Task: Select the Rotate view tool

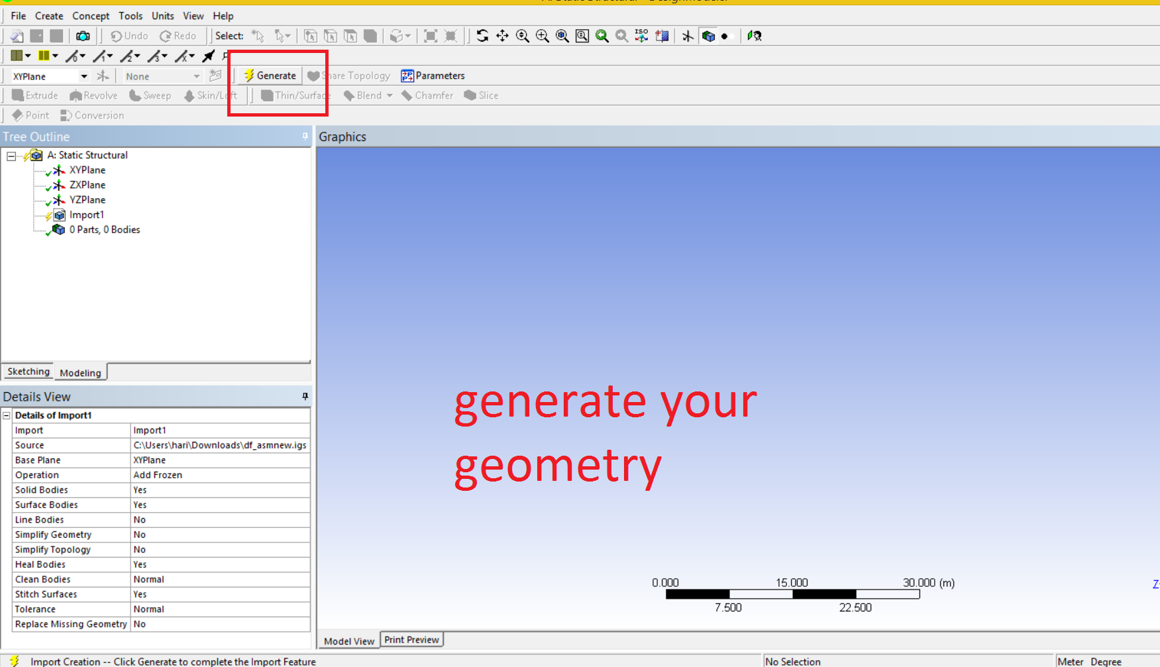Action: [482, 36]
